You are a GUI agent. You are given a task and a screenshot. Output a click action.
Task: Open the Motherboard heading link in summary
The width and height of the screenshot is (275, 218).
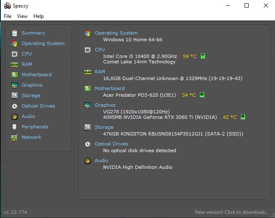pyautogui.click(x=109, y=88)
